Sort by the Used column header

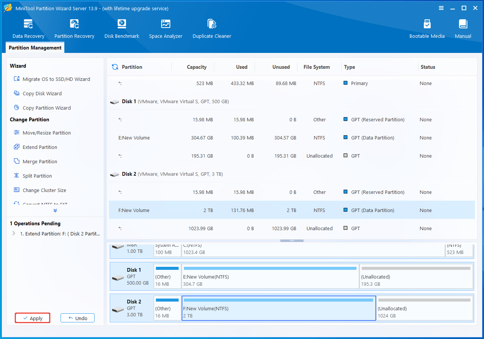click(242, 67)
